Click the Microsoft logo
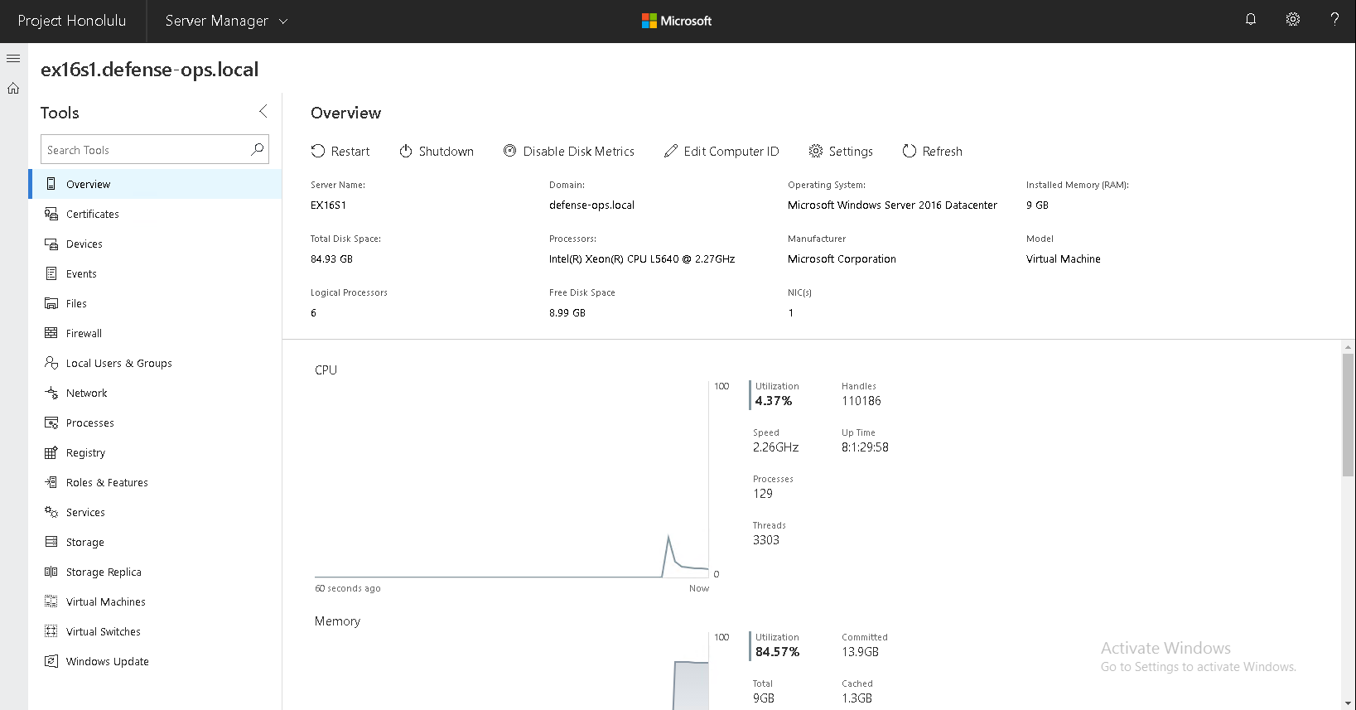This screenshot has height=710, width=1356. coord(677,21)
